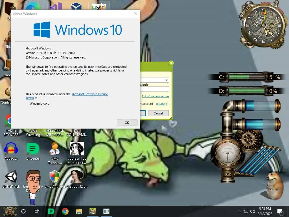Image resolution: width=289 pixels, height=217 pixels.
Task: Open Action Center notifications icon
Action: point(280,211)
